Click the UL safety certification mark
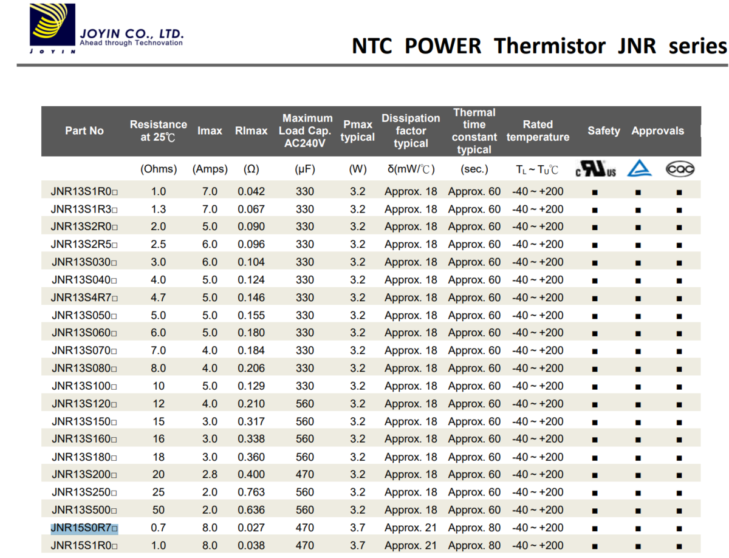The width and height of the screenshot is (729, 558). tap(595, 169)
